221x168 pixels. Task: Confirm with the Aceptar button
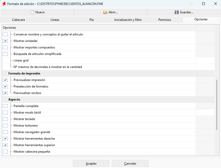(x=91, y=164)
